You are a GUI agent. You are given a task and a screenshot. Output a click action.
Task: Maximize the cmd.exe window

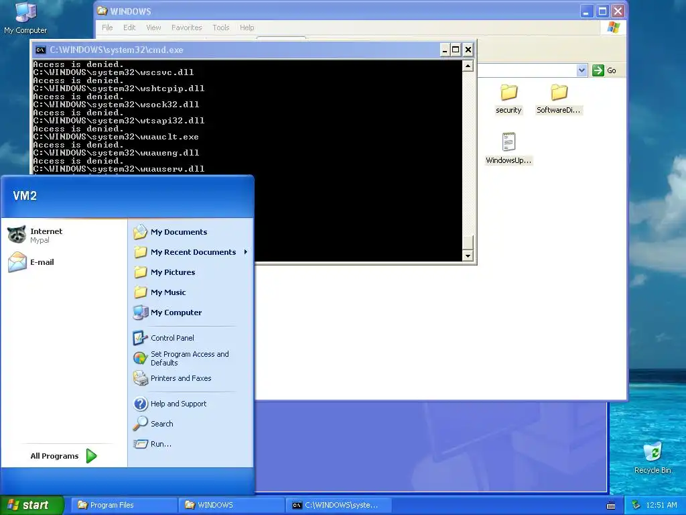(456, 50)
